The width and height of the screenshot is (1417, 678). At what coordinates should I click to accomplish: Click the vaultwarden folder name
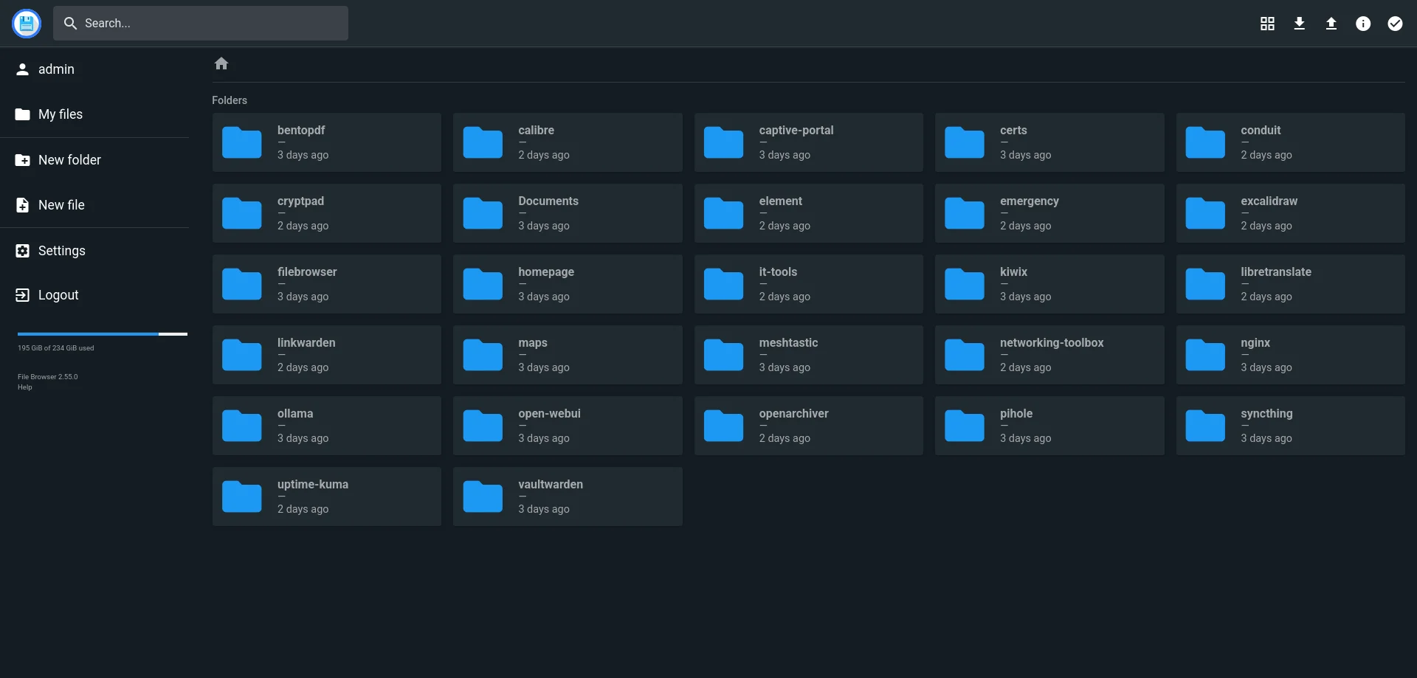click(551, 485)
